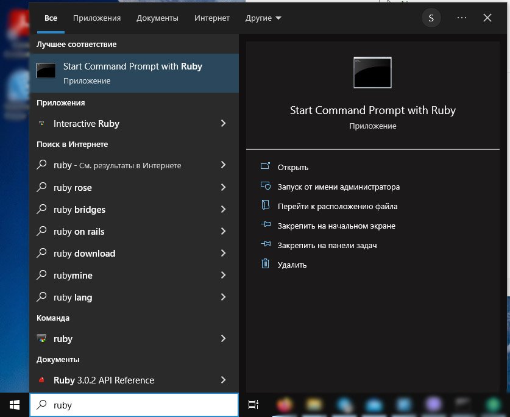Click search icon beside rubymine
This screenshot has height=417, width=510.
click(x=41, y=275)
